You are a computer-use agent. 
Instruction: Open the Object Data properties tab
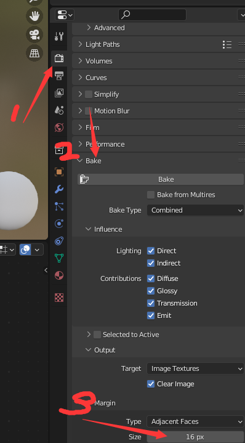pos(59,258)
